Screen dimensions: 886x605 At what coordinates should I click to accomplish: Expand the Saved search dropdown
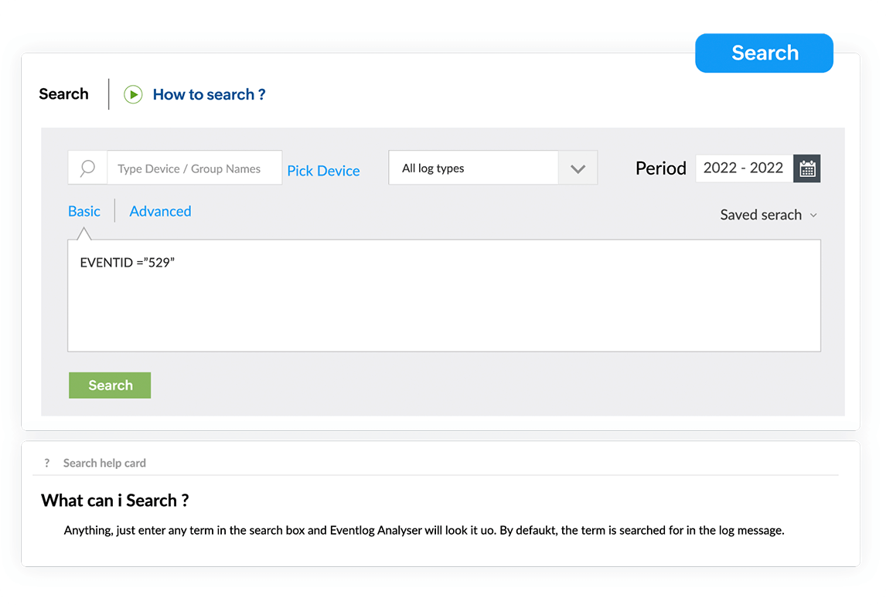761,215
